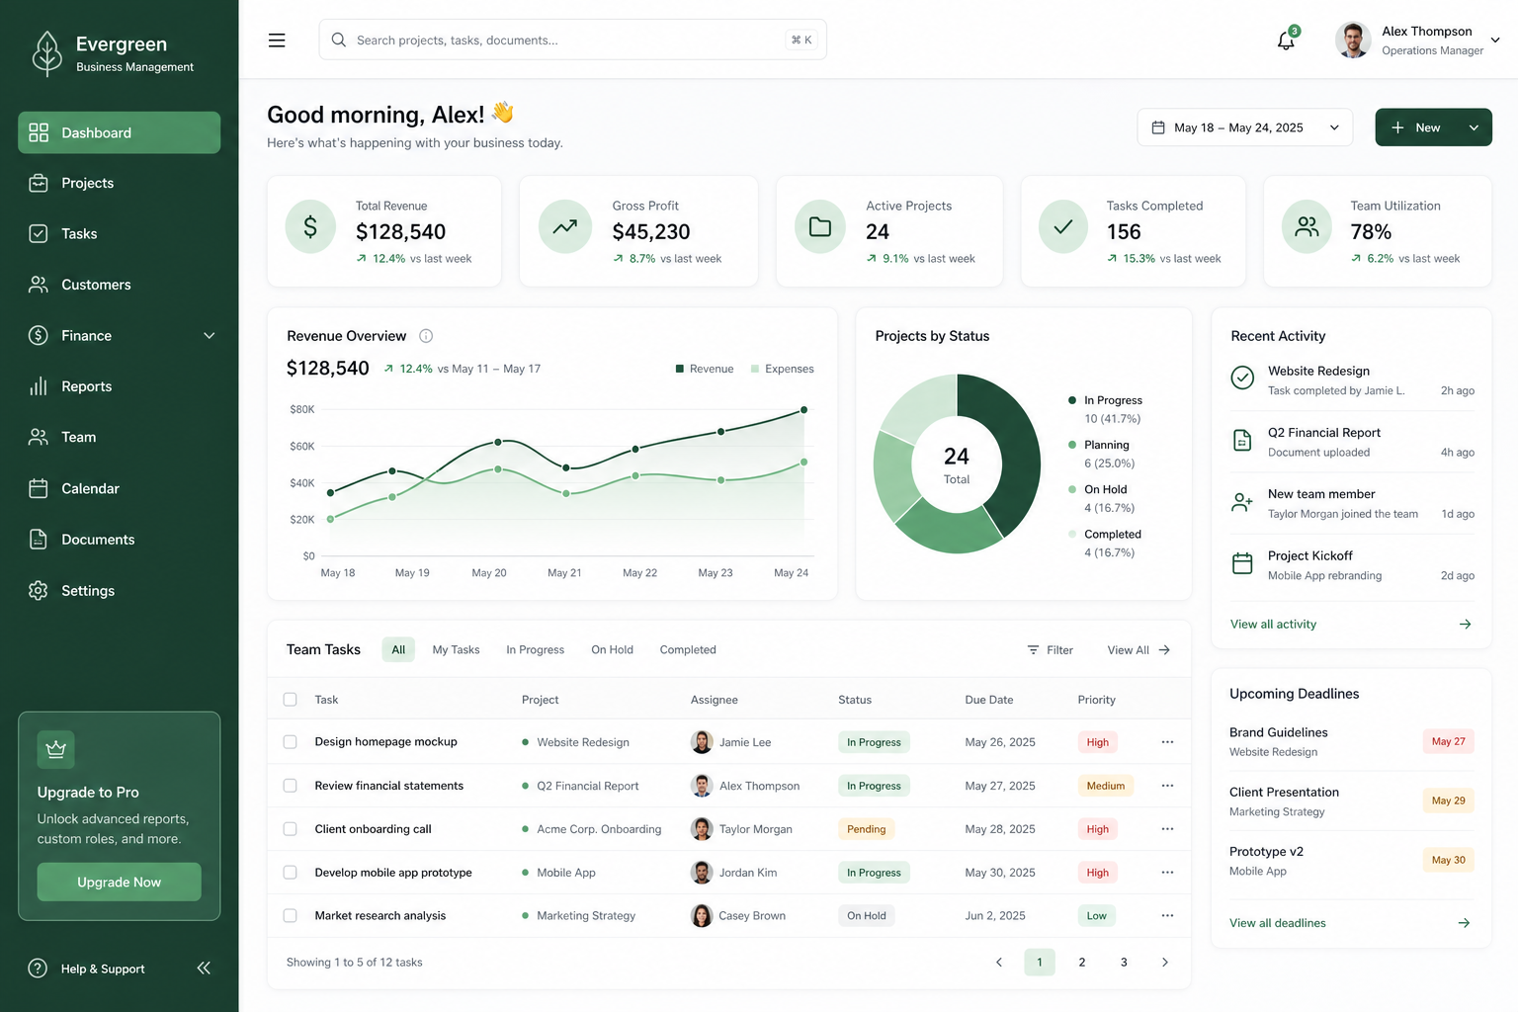1518x1012 pixels.
Task: Click the search magnifier icon
Action: (339, 40)
